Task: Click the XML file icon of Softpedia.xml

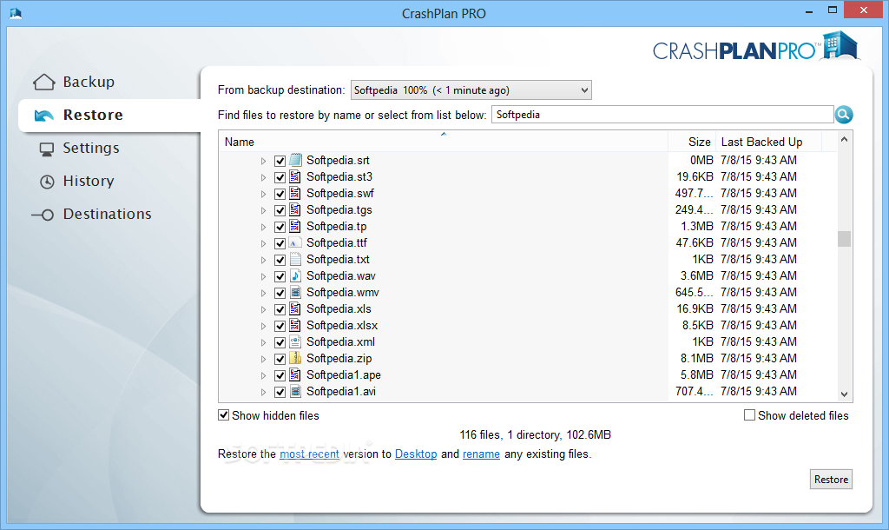Action: coord(295,341)
